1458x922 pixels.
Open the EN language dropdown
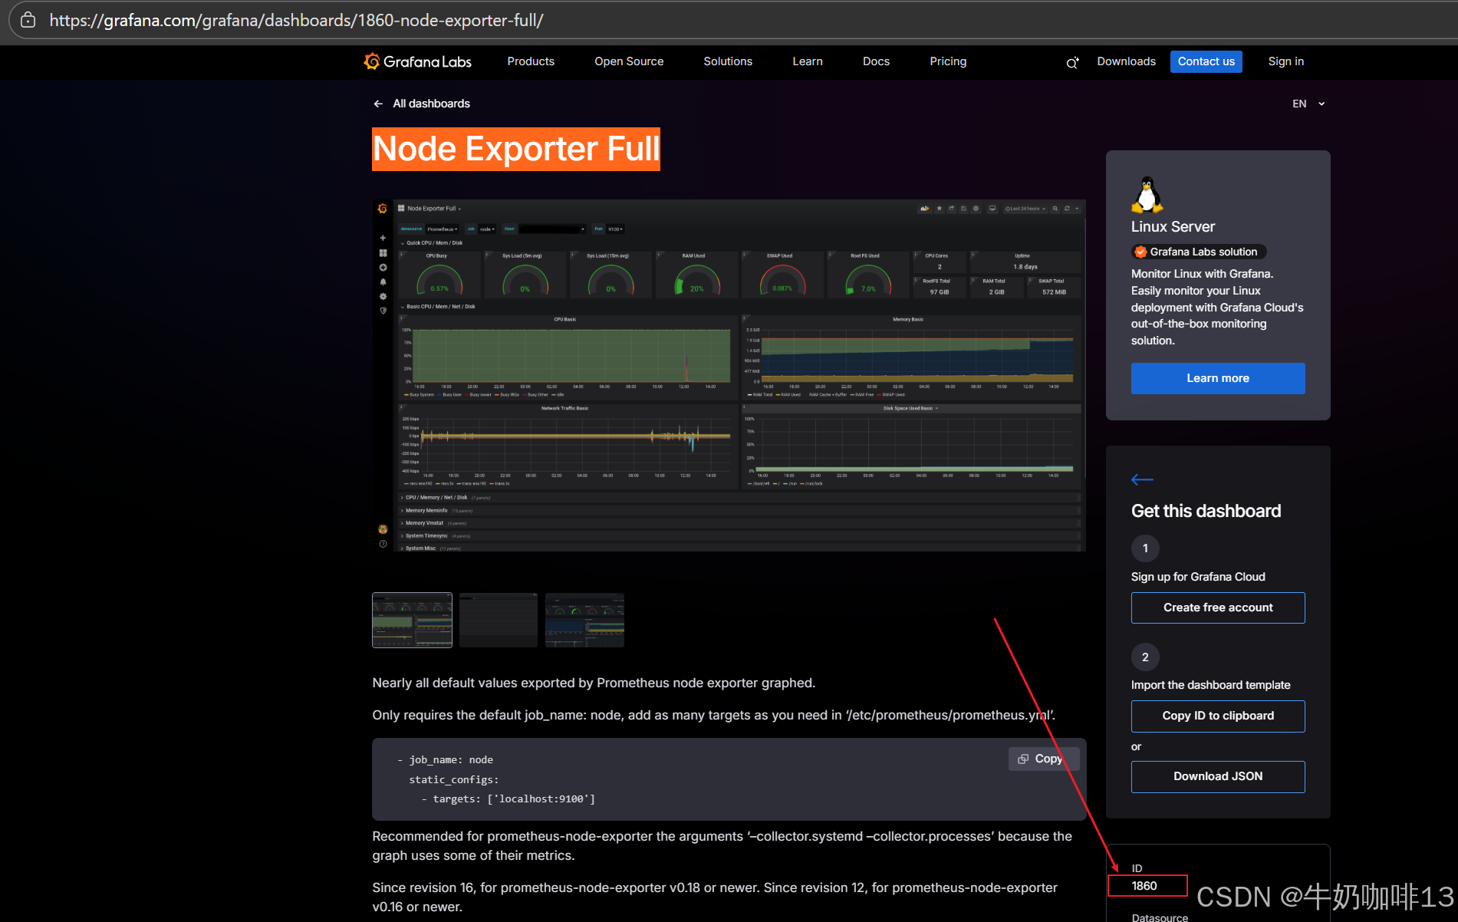[x=1308, y=104]
